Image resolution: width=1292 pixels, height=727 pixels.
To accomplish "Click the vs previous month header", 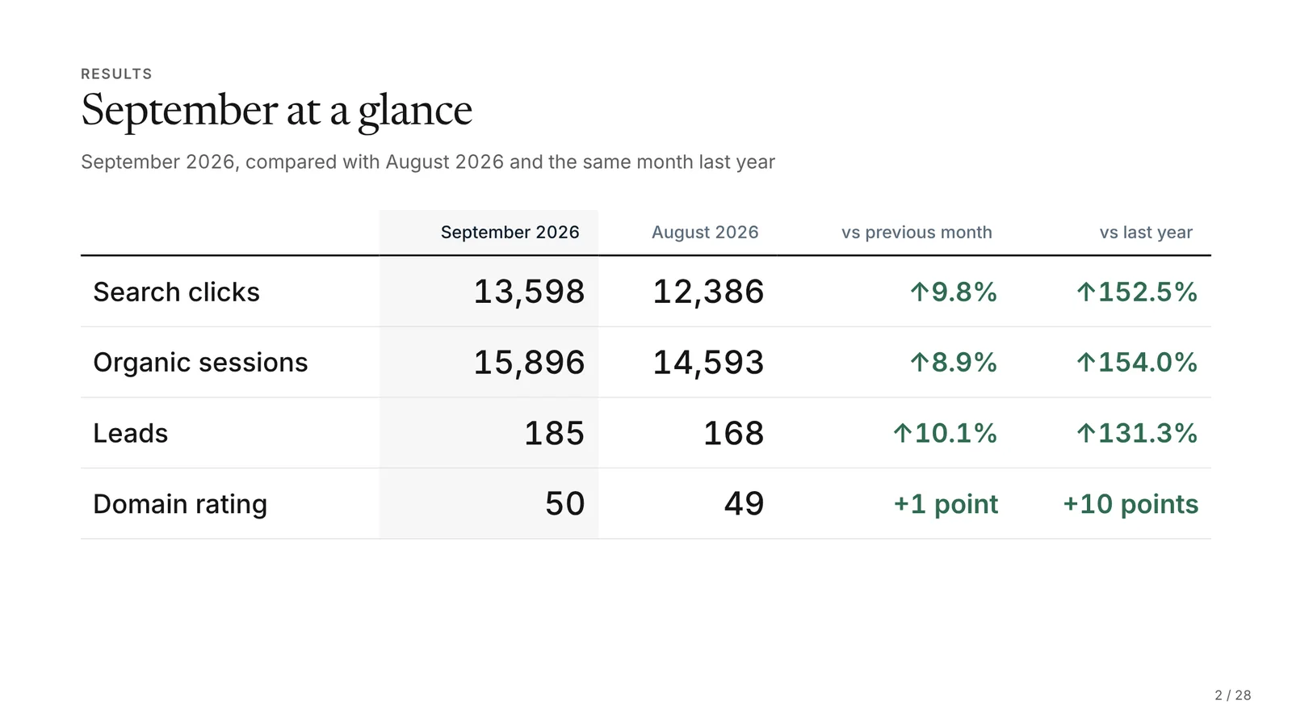I will click(917, 233).
